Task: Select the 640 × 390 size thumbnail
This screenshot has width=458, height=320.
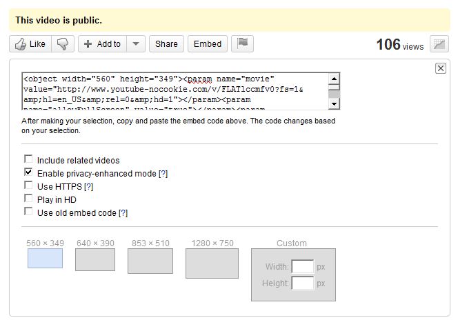Action: pyautogui.click(x=94, y=259)
